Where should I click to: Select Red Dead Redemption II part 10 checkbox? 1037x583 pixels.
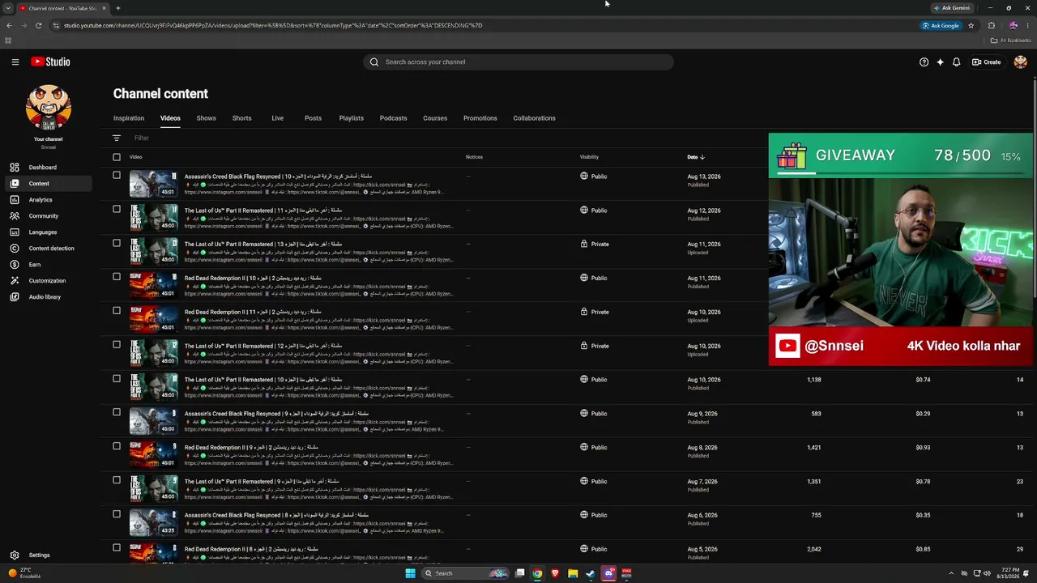(117, 277)
